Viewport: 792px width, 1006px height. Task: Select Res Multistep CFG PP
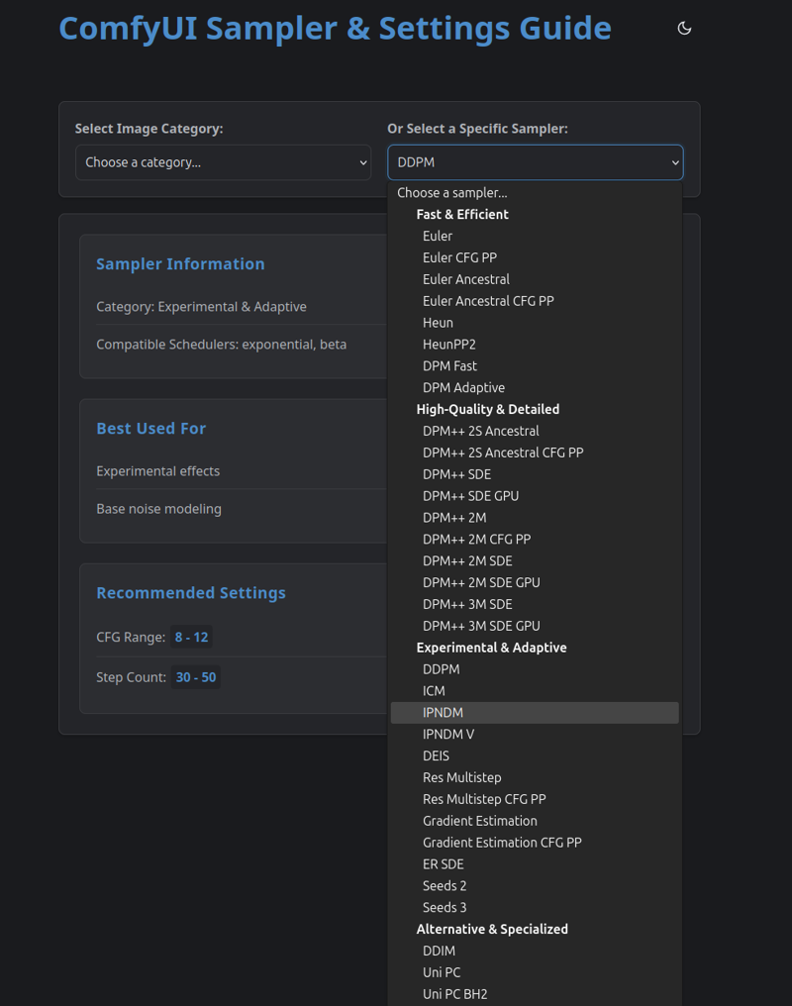click(535, 799)
